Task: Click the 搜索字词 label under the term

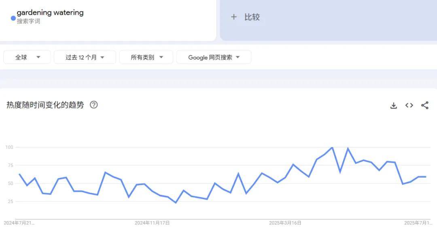Action: [28, 21]
